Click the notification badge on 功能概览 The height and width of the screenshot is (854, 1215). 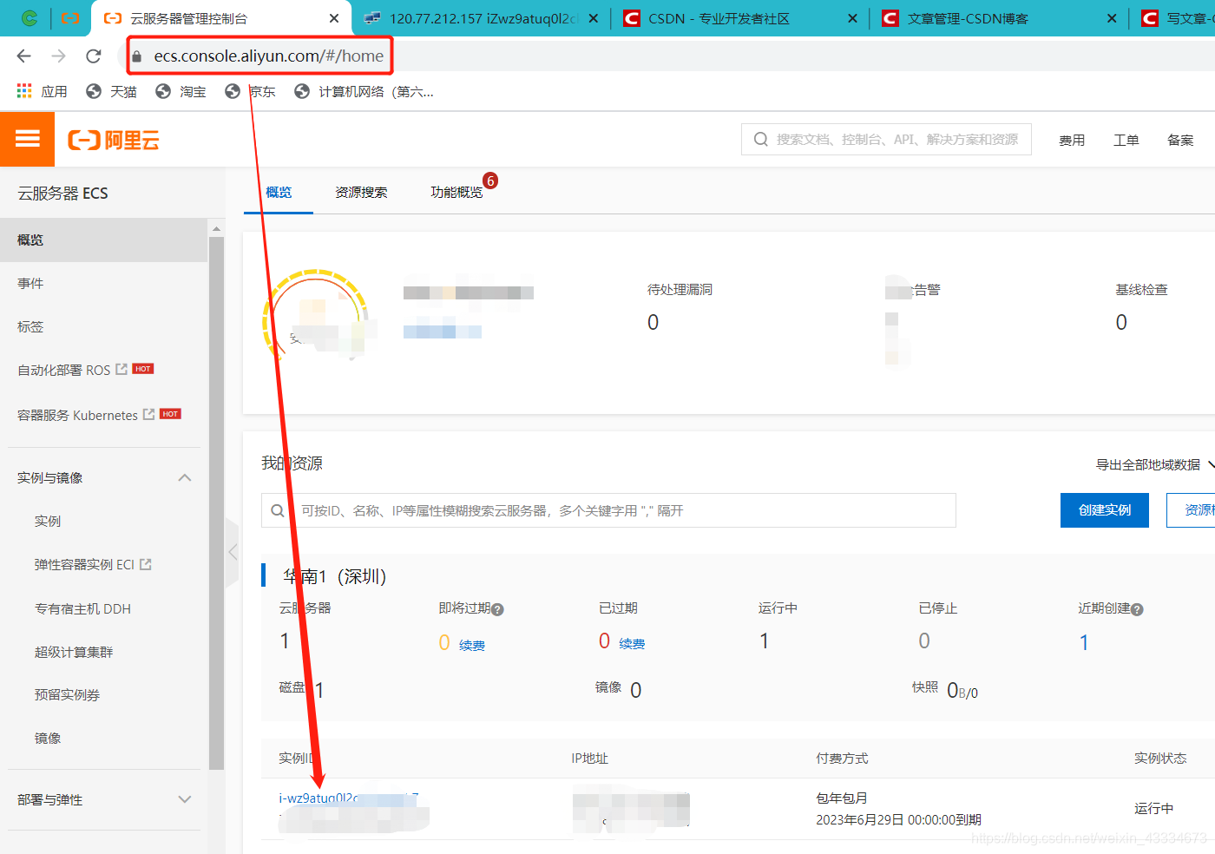pyautogui.click(x=490, y=181)
